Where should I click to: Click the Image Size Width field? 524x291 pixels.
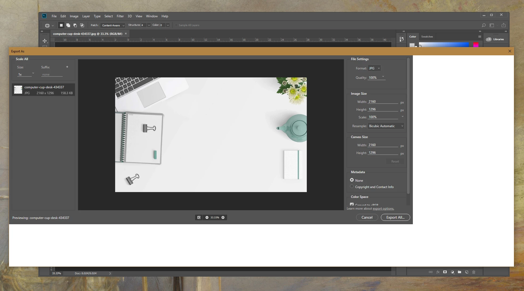point(383,102)
